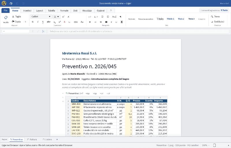Image resolution: width=231 pixels, height=148 pixels.
Task: Toggle strikethrough abc formatting
Action: [49, 22]
